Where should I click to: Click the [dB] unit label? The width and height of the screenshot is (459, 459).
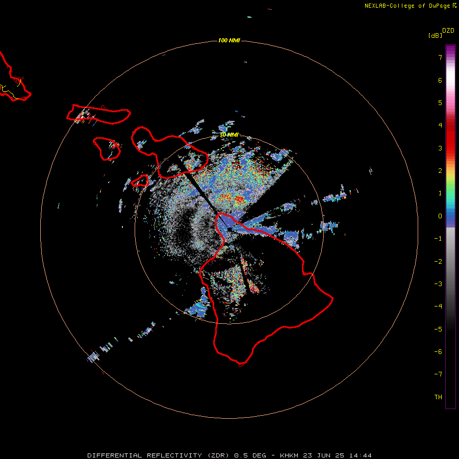coord(435,35)
